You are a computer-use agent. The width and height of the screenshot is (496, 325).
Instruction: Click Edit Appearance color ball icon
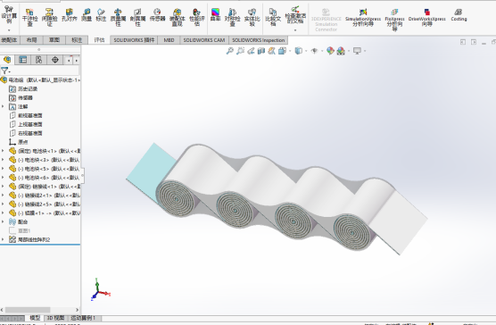(330, 51)
